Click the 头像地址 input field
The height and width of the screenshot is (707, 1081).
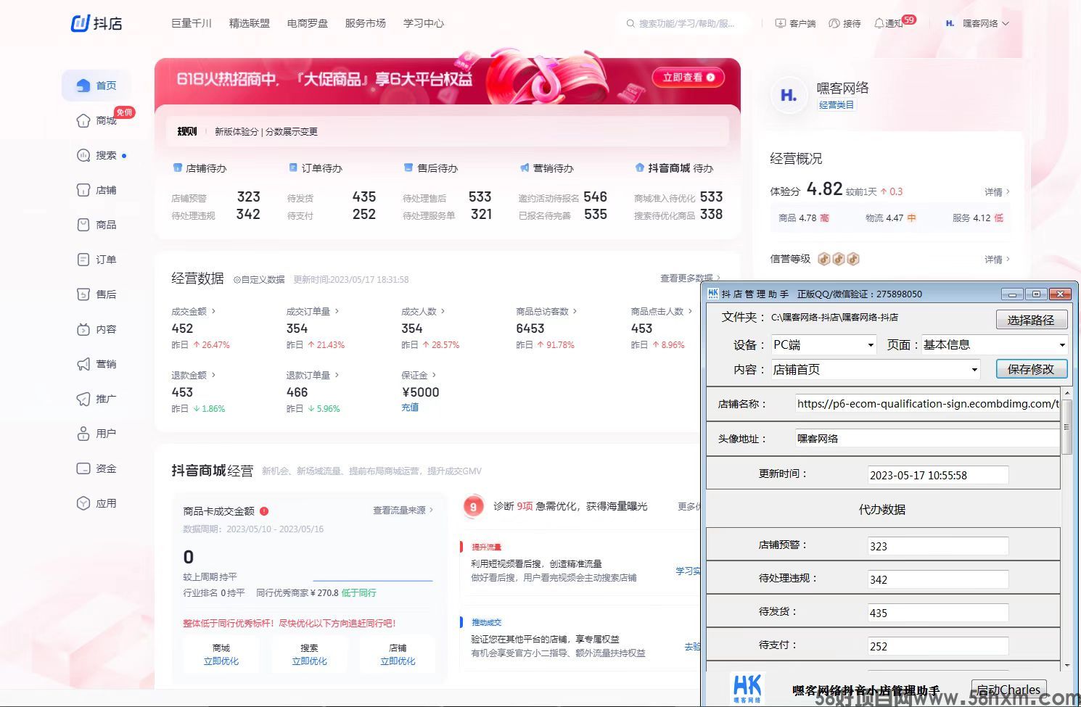(928, 439)
